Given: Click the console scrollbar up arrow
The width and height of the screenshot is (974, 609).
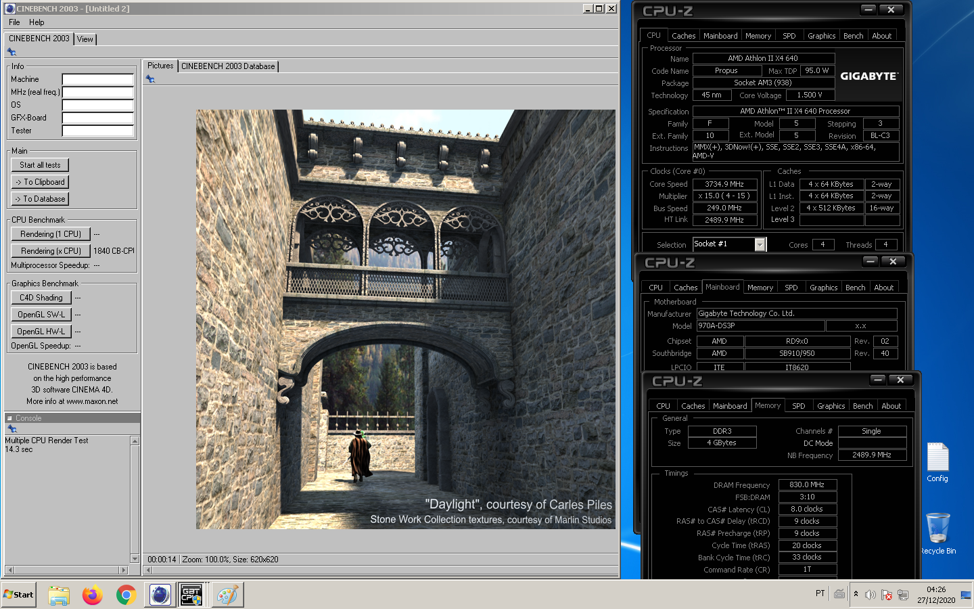Looking at the screenshot, I should [135, 441].
